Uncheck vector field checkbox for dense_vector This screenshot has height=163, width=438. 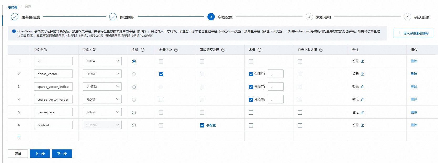(161, 74)
